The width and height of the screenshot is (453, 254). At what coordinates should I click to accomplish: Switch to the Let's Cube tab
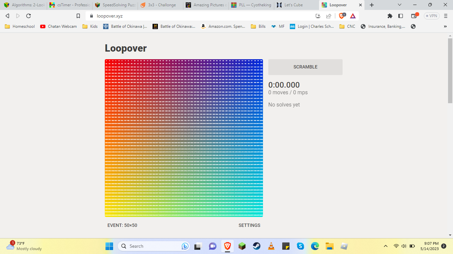coord(296,5)
